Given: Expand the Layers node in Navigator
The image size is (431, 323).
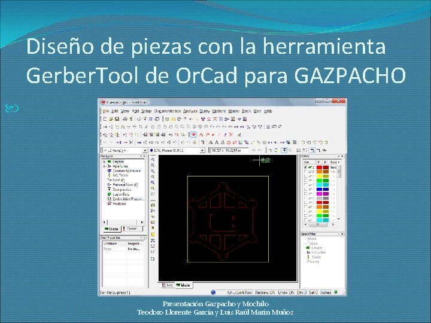Looking at the screenshot, I should click(x=104, y=161).
